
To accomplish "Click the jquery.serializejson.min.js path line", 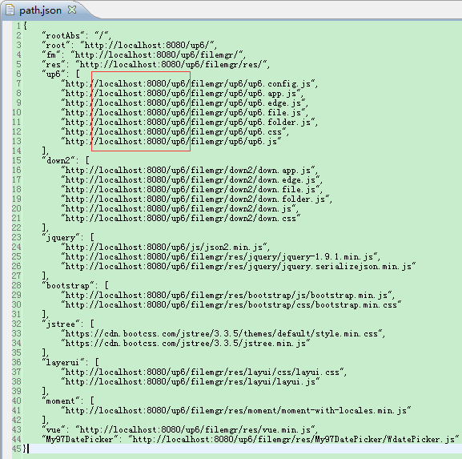I will click(x=239, y=267).
